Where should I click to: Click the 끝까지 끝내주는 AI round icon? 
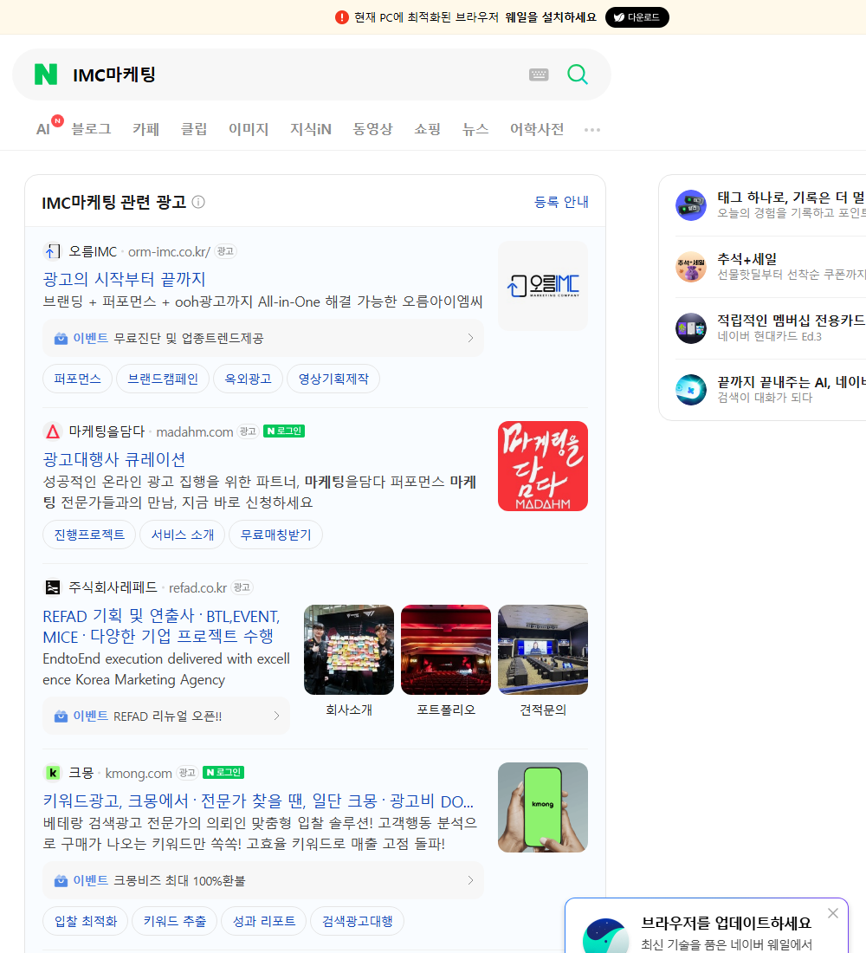tap(691, 390)
